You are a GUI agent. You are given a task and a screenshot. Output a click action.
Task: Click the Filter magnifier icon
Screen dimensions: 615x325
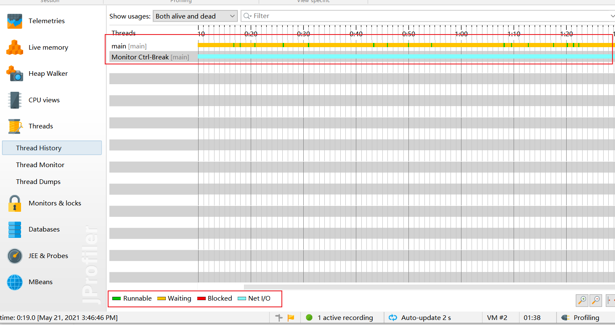coord(247,16)
